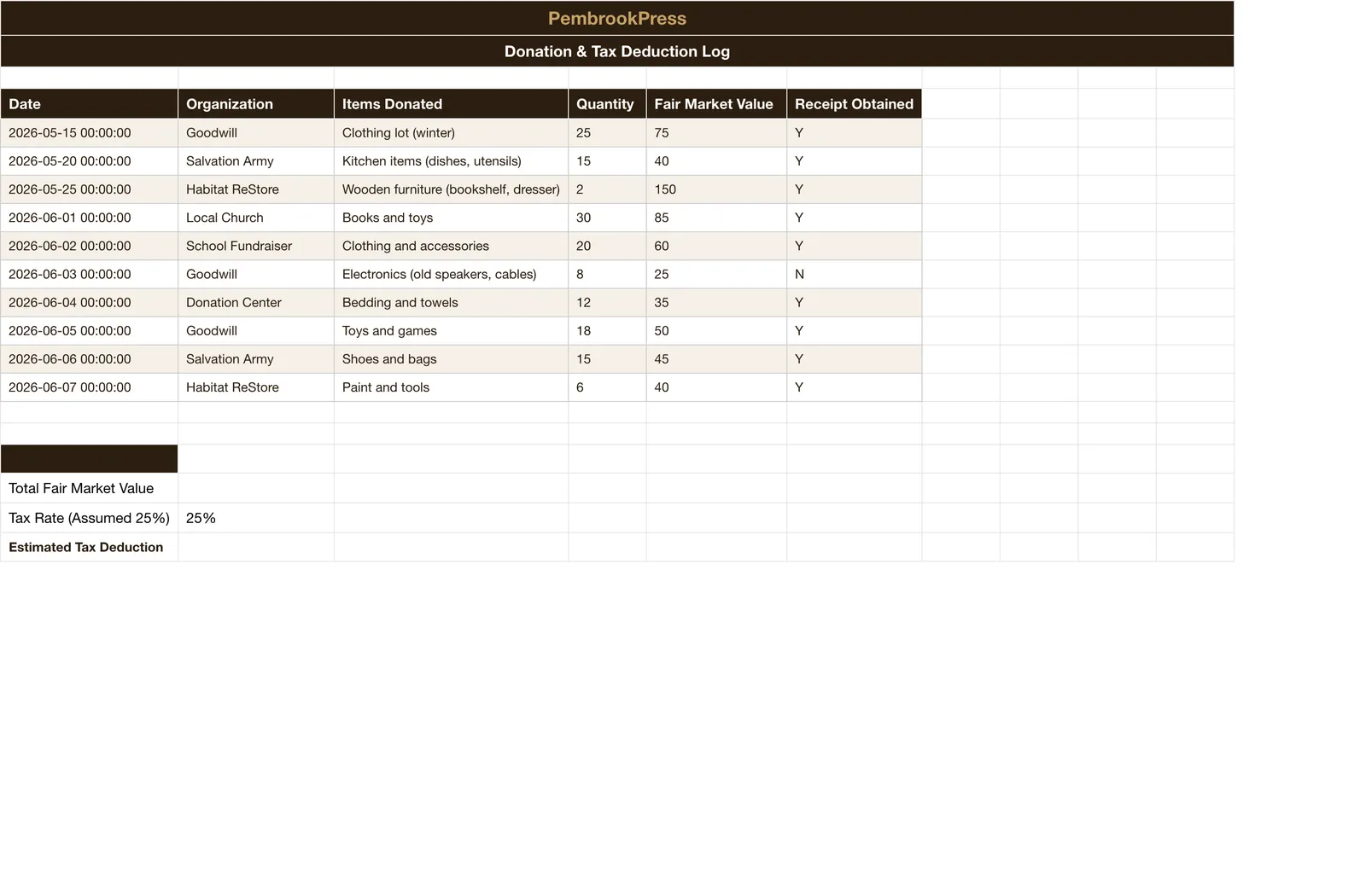Select the Donation & Tax Deduction Log heading

[616, 51]
